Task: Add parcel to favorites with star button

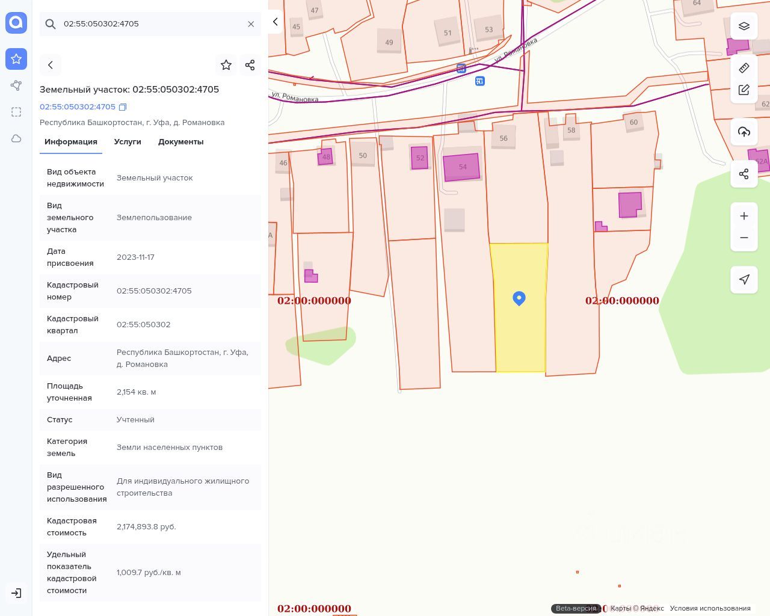Action: [x=226, y=65]
